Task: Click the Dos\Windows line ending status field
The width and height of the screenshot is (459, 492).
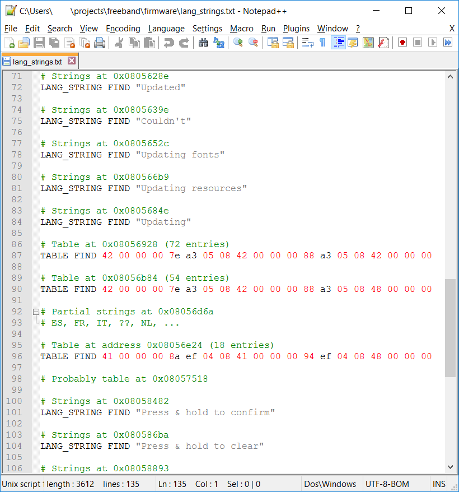Action: click(330, 484)
